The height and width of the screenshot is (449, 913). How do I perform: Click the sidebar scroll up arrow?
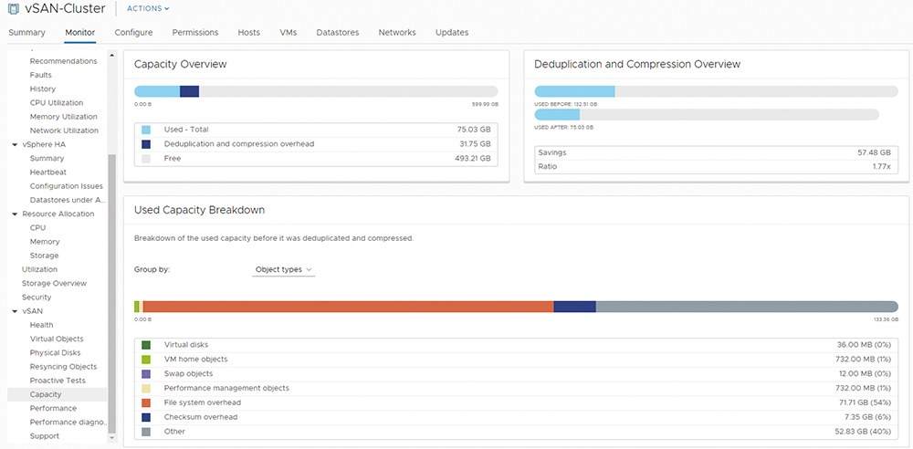tap(112, 56)
